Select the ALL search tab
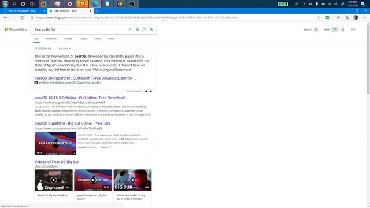Viewport: 370px width, 208px height. point(36,39)
